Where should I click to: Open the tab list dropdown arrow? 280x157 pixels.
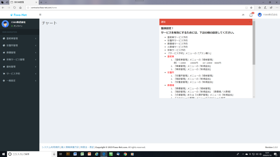click(x=46, y=2)
